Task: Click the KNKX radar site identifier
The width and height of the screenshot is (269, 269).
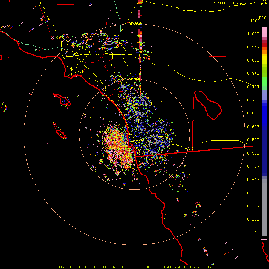Action: [167, 267]
